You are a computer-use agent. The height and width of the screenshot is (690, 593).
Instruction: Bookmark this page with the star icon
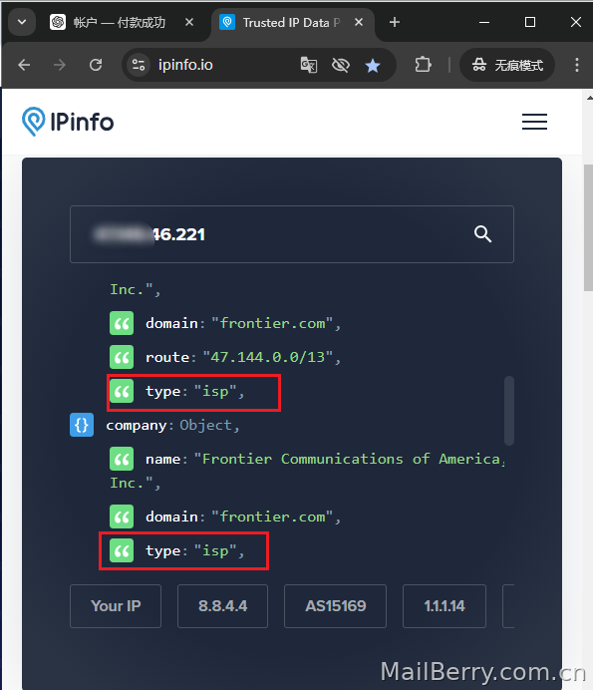point(373,65)
